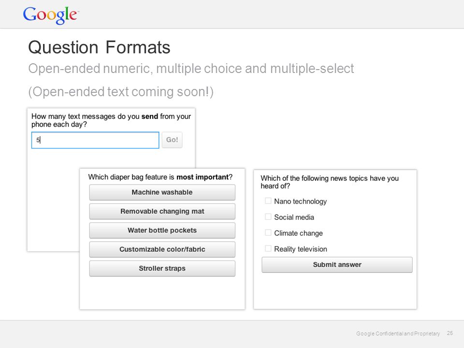This screenshot has height=348, width=464.
Task: Click the text messages number input field
Action: 95,140
